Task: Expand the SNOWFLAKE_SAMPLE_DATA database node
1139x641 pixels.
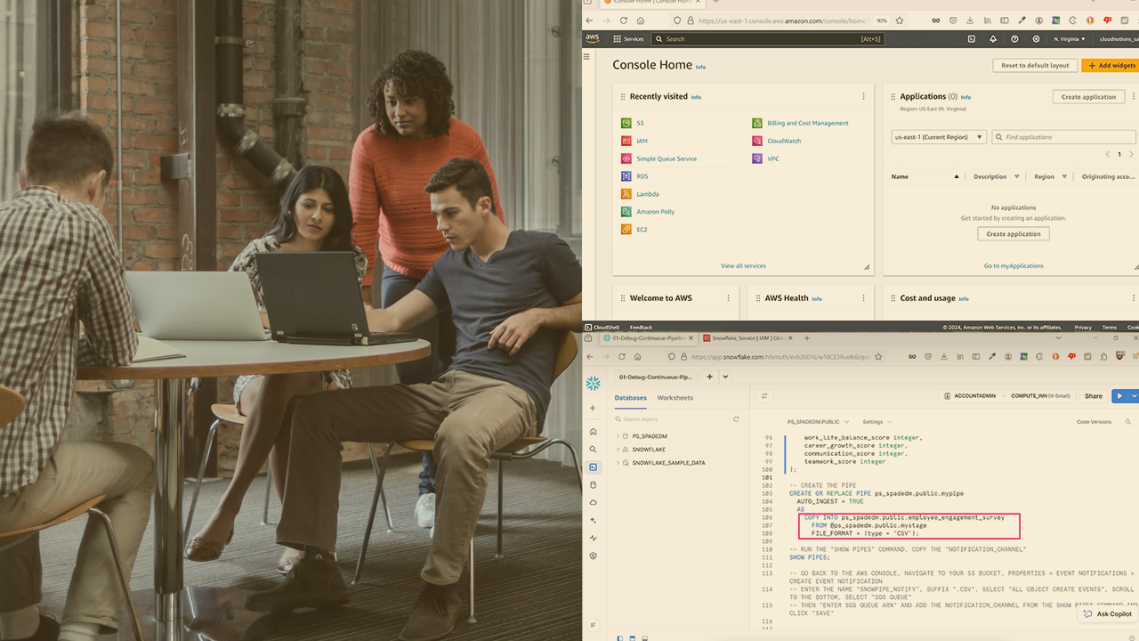Action: pos(618,463)
